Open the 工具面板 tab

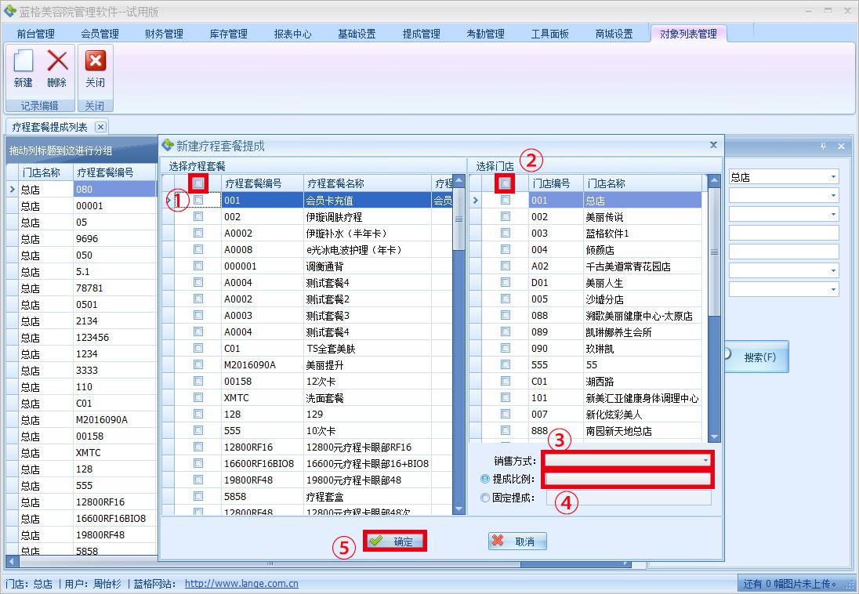point(550,34)
